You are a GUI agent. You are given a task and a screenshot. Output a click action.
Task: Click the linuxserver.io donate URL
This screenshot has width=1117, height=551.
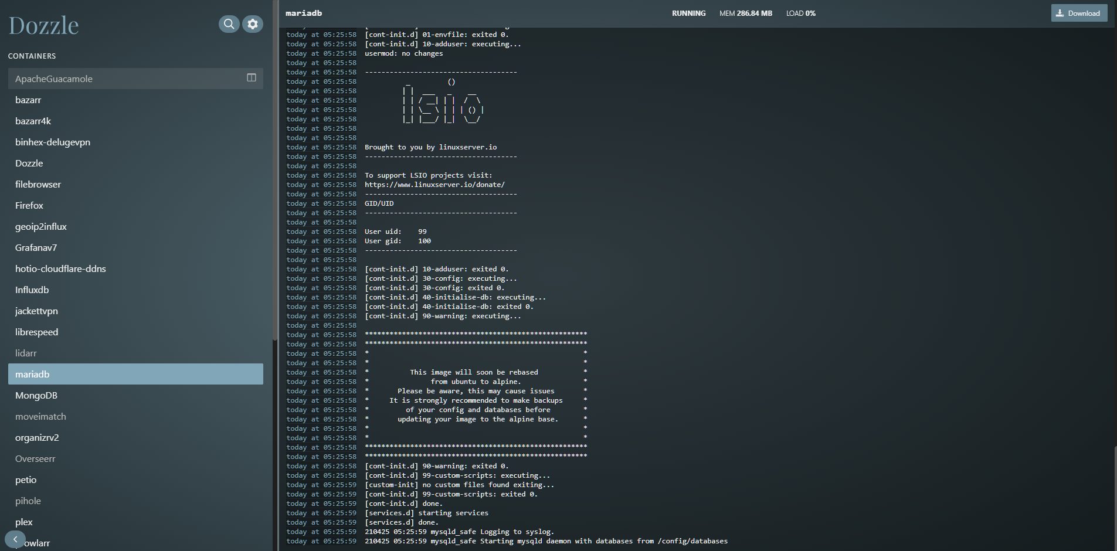coord(434,185)
